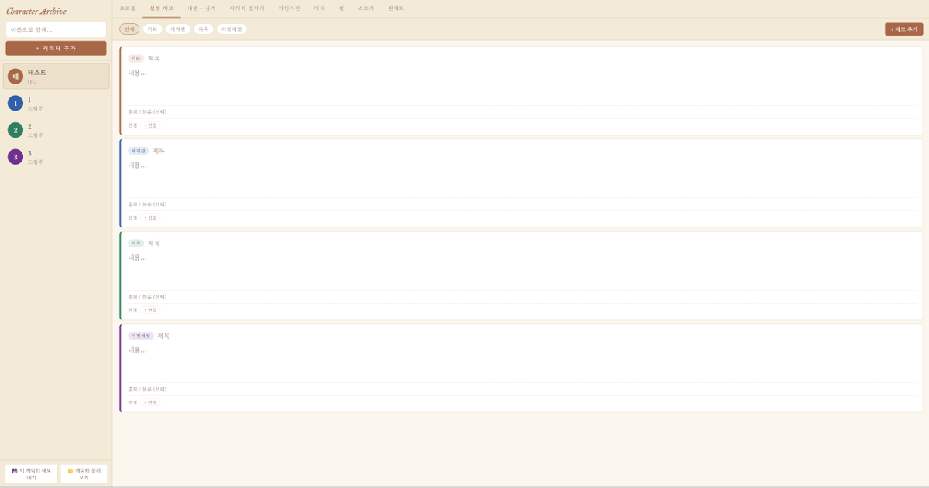Switch to the 내면 · 심리 tab
Viewport: 929px width, 488px height.
coord(202,9)
